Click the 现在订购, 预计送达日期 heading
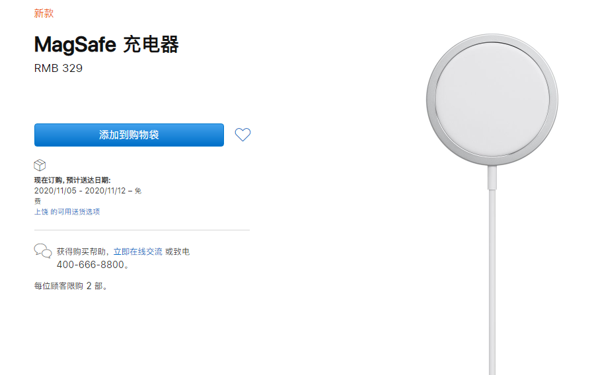This screenshot has width=596, height=375. coord(73,180)
